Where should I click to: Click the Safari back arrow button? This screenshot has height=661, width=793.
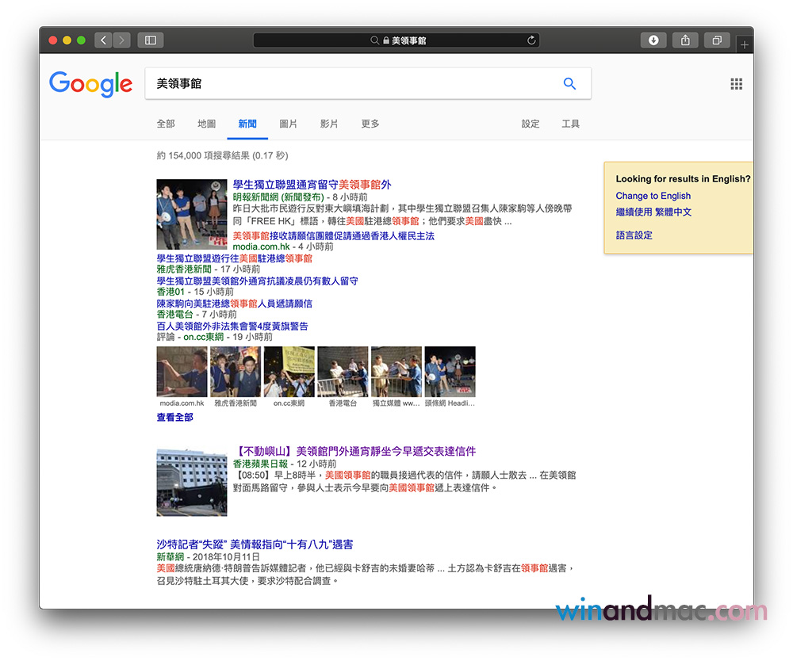[x=104, y=40]
